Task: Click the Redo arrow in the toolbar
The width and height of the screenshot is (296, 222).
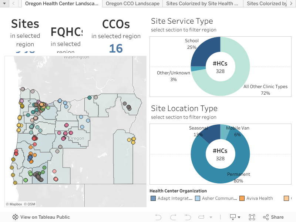Action: coord(173,217)
